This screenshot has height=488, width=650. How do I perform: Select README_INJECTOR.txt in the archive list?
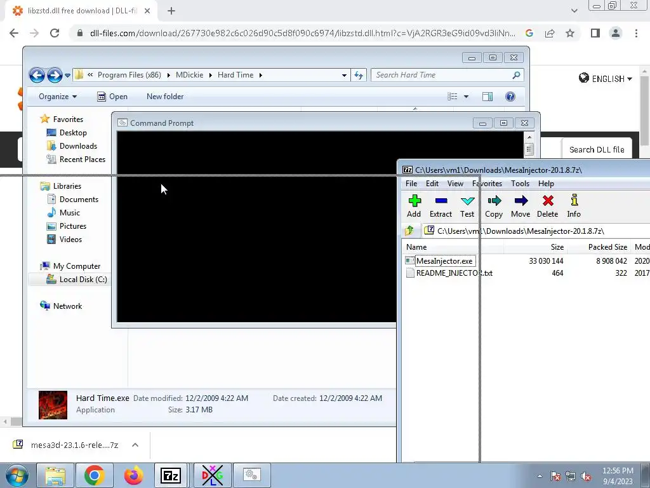click(454, 273)
